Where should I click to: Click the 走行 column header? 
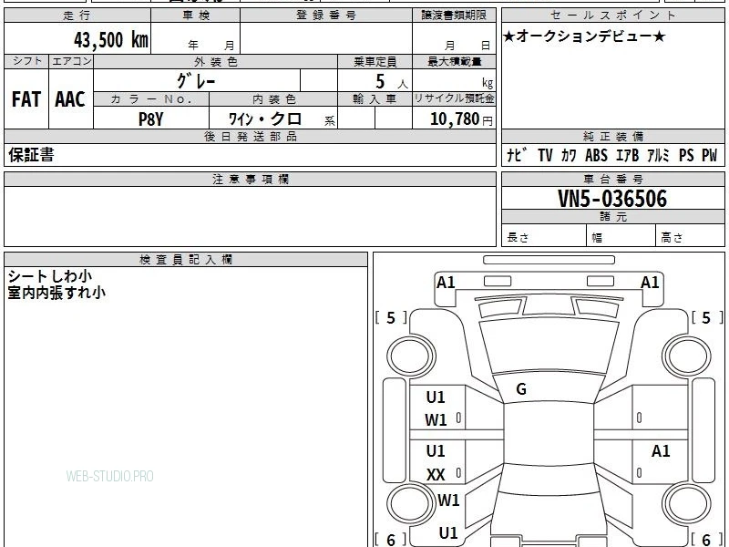(x=77, y=15)
